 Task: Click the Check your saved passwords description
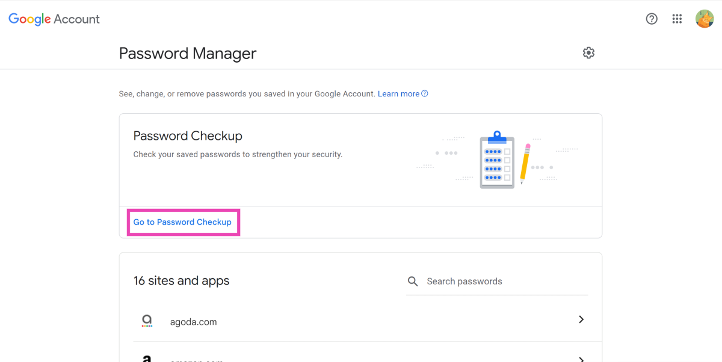(238, 154)
